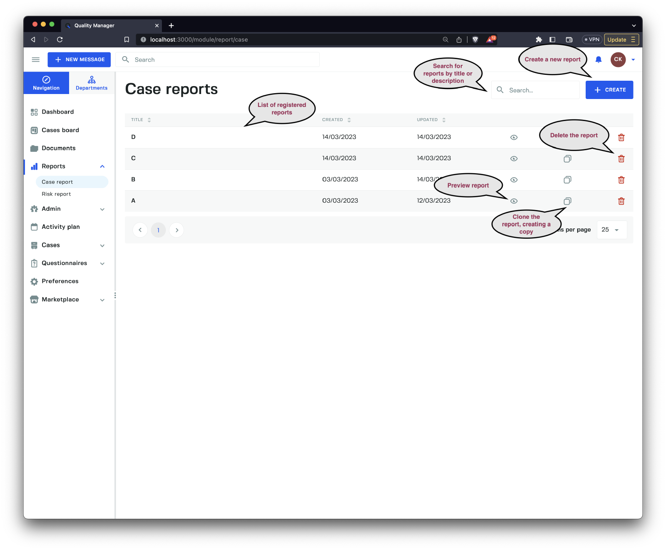Image resolution: width=666 pixels, height=550 pixels.
Task: Collapse the Reports sidebar section
Action: (x=102, y=166)
